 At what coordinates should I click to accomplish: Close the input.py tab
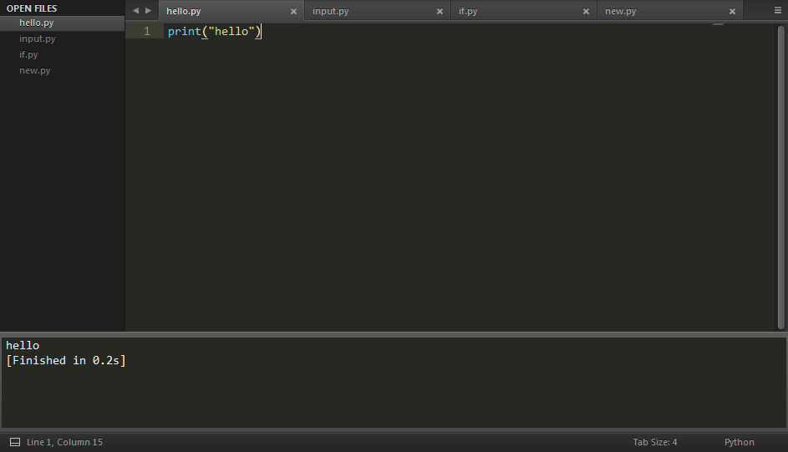[x=440, y=12]
